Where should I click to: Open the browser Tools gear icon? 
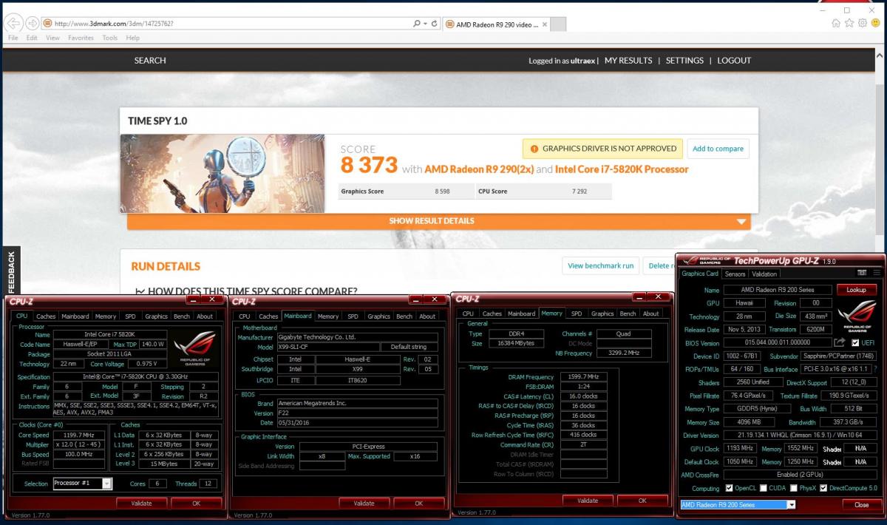point(863,23)
